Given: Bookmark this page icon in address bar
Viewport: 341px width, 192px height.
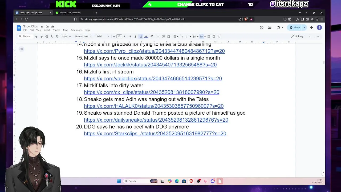Looking at the screenshot, I should (x=75, y=19).
